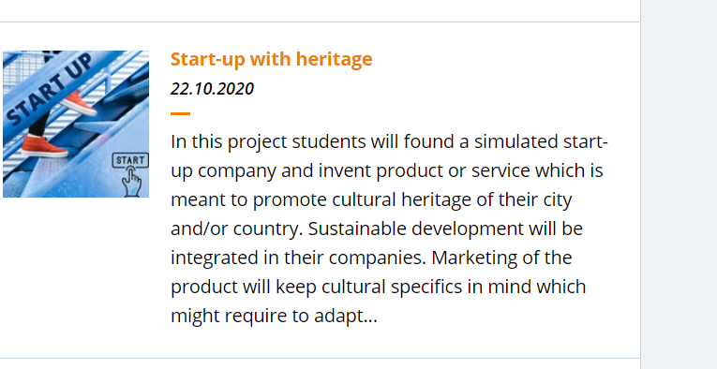This screenshot has height=369, width=717.
Task: Click the light blue right sidebar panel
Action: pyautogui.click(x=680, y=184)
